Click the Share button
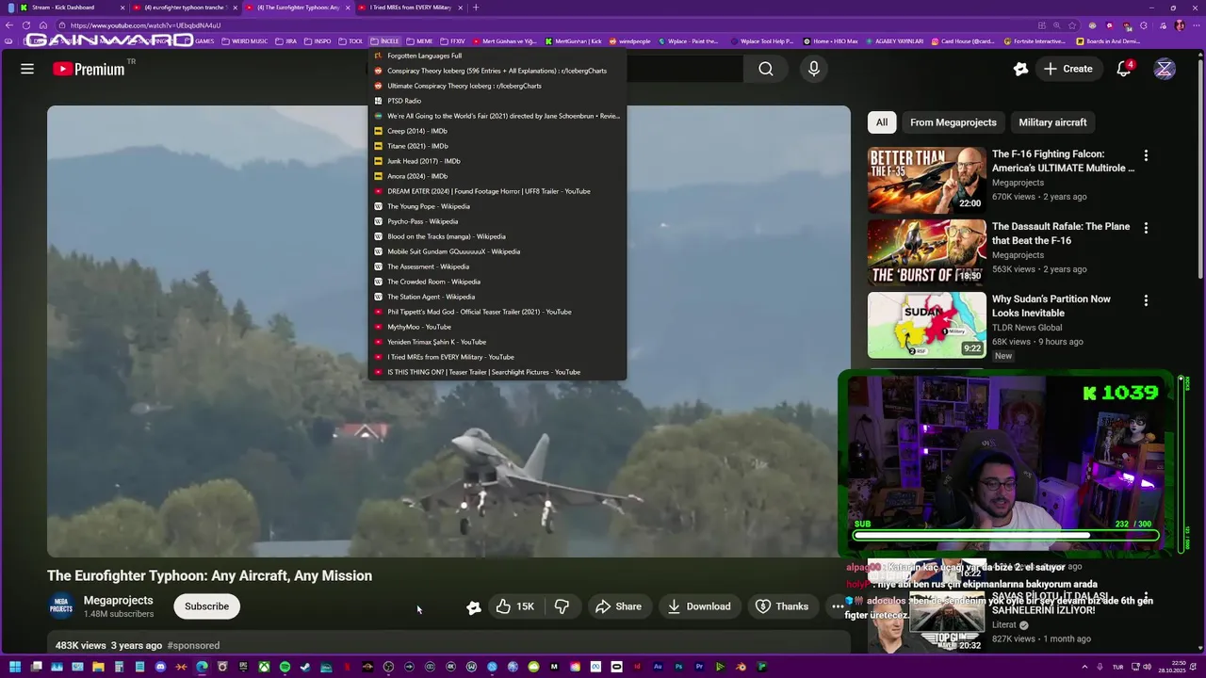The image size is (1206, 678). click(618, 606)
